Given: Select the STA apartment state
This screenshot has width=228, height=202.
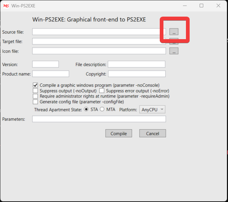Looking at the screenshot, I should coord(86,109).
